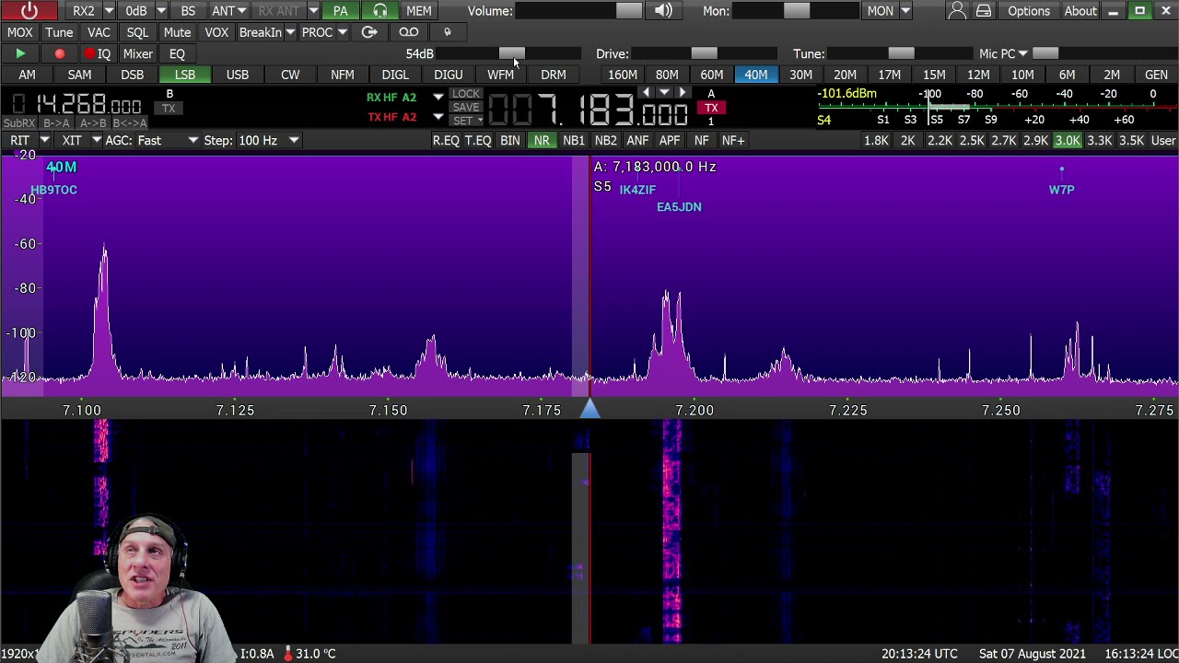Select the CW mode
Viewport: 1179px width, 663px height.
click(290, 75)
